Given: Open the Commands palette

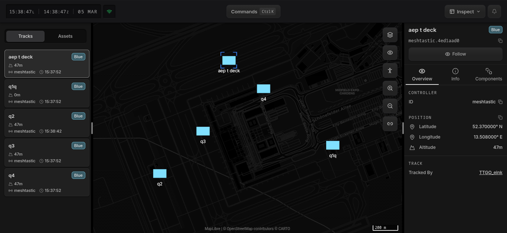Looking at the screenshot, I should pos(253,11).
